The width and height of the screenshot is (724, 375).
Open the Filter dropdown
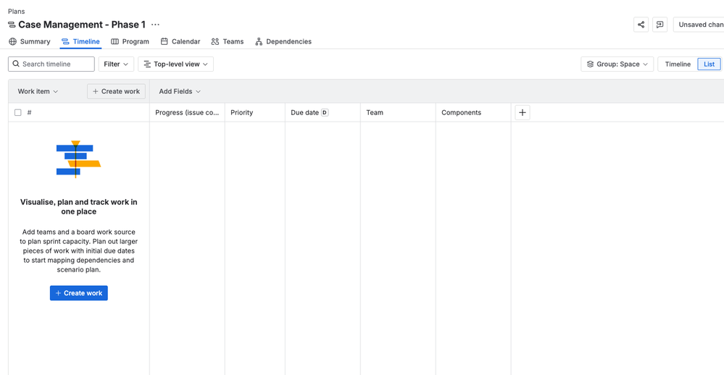[x=116, y=64]
